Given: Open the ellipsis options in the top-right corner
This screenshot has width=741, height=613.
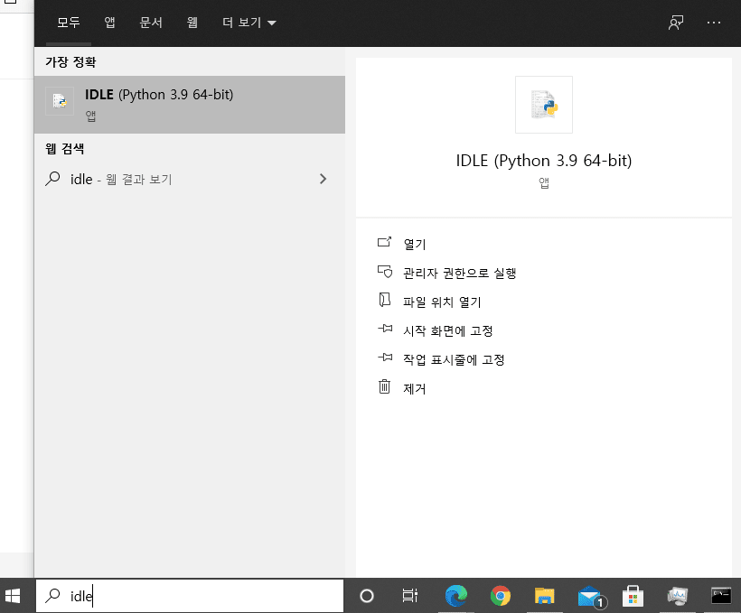Looking at the screenshot, I should 713,22.
